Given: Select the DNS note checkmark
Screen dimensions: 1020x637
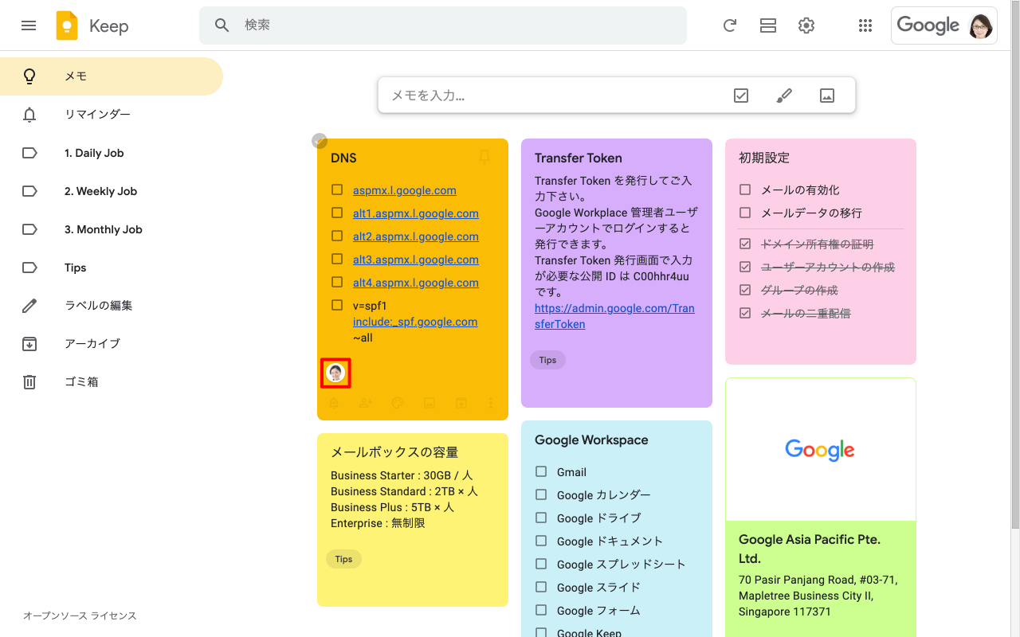Looking at the screenshot, I should click(x=319, y=141).
